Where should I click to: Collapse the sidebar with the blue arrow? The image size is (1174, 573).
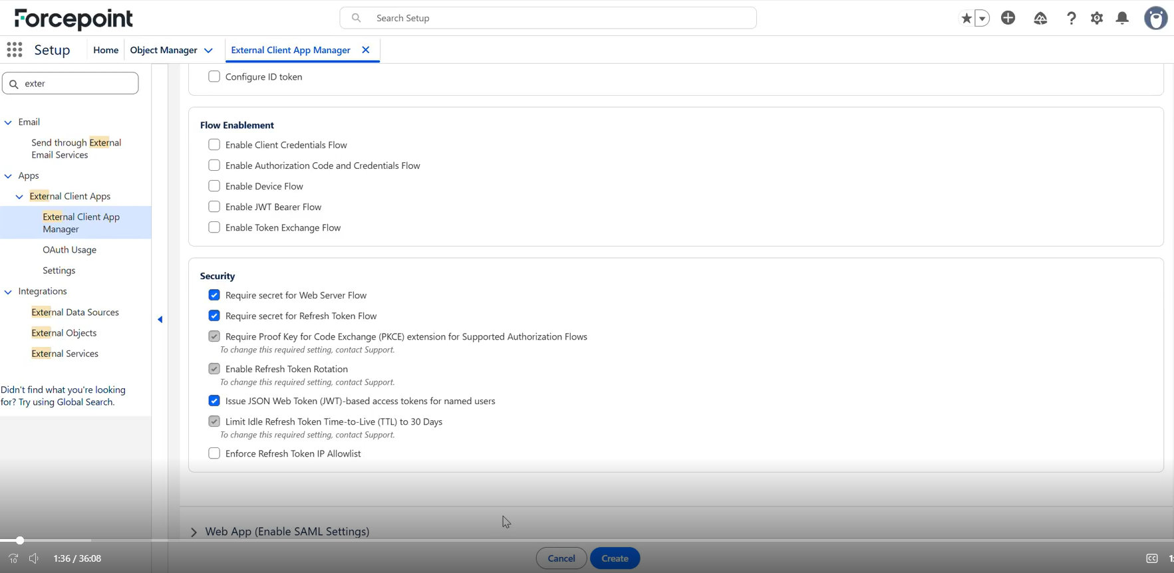tap(160, 320)
